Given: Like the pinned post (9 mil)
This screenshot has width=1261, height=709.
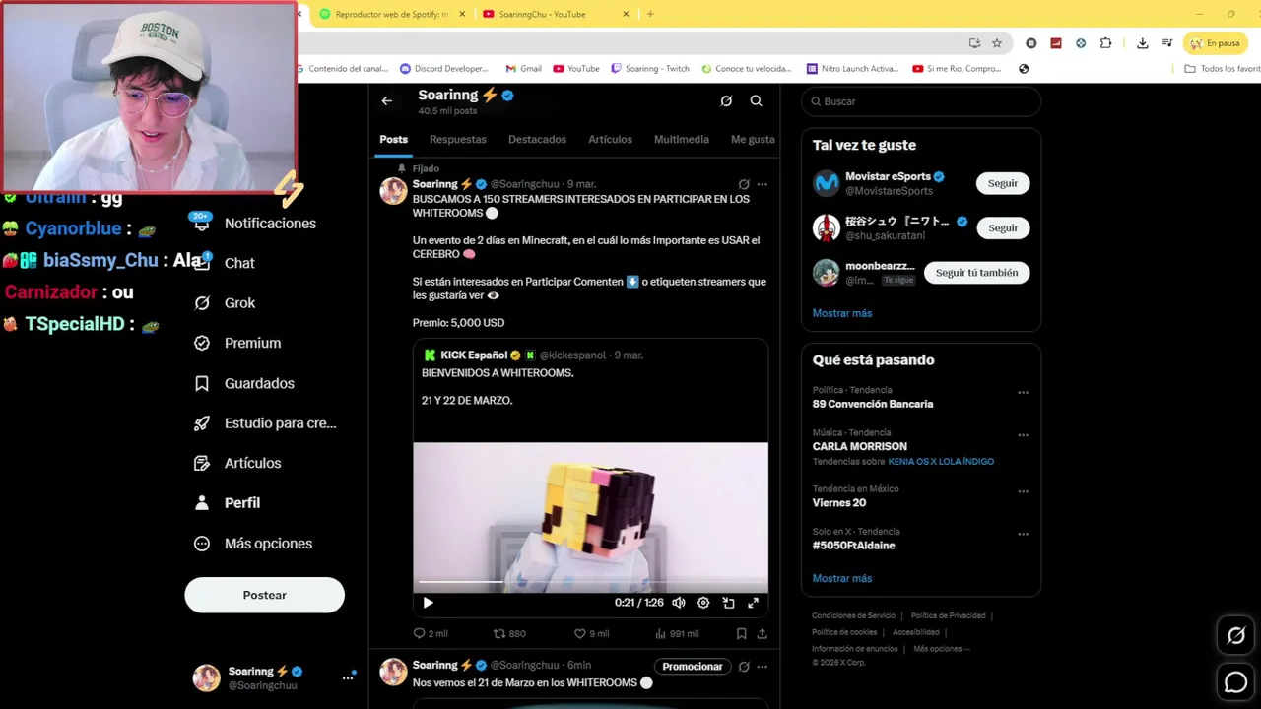Looking at the screenshot, I should [590, 634].
